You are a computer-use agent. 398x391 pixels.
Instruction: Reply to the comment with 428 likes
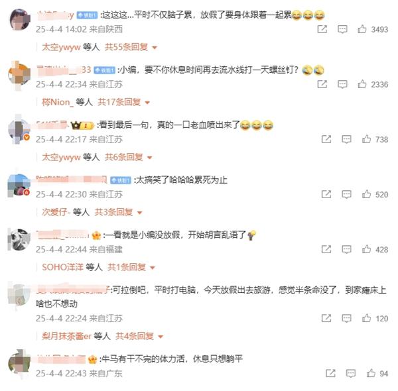click(346, 249)
